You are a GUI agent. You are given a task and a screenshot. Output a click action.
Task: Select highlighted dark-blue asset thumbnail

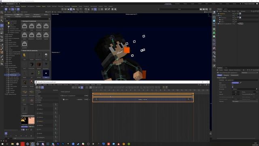coord(46,73)
